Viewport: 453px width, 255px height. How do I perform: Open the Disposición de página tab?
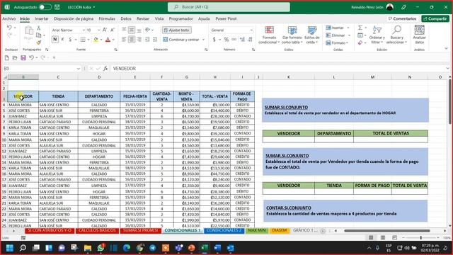coord(74,18)
